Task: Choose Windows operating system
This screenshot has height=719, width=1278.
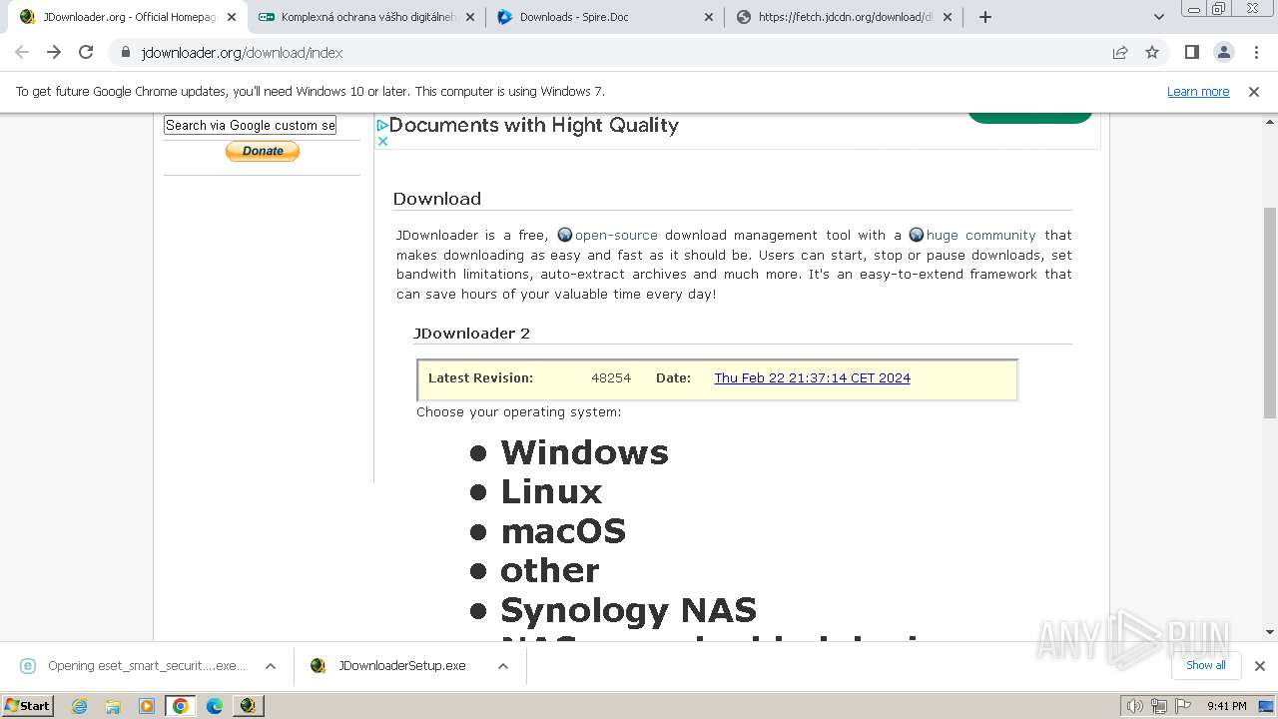Action: click(x=584, y=452)
